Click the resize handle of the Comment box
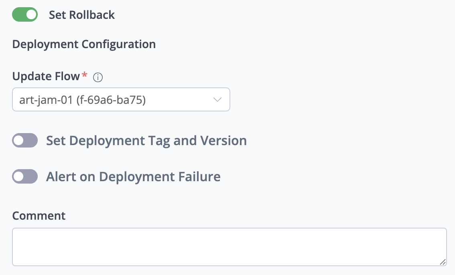 (x=442, y=262)
